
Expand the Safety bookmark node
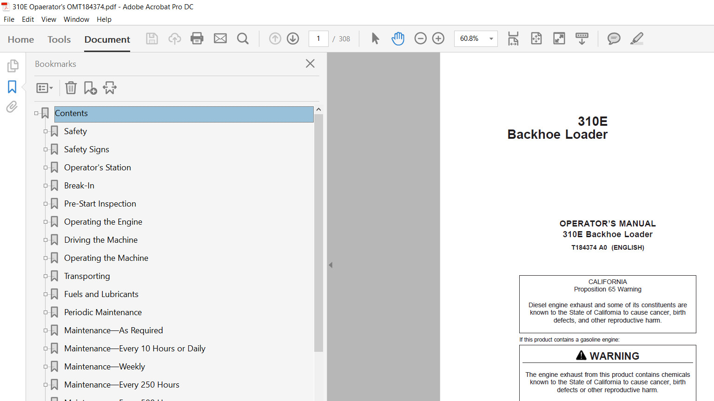[x=46, y=131]
